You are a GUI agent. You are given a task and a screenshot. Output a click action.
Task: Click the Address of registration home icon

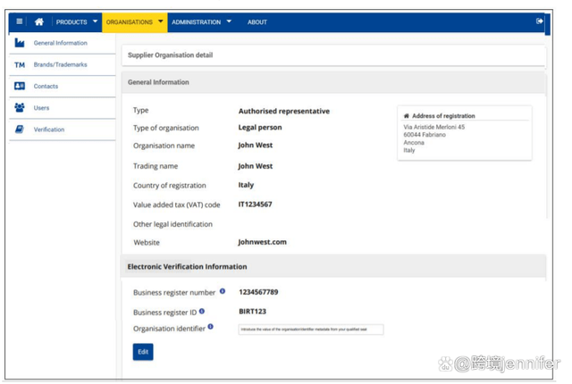tap(406, 116)
